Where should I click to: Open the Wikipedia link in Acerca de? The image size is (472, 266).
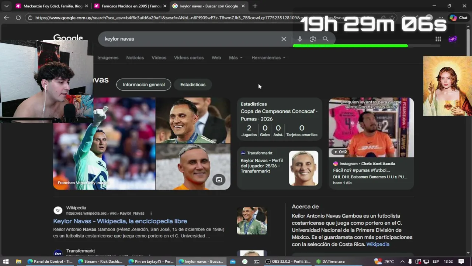coord(378,244)
